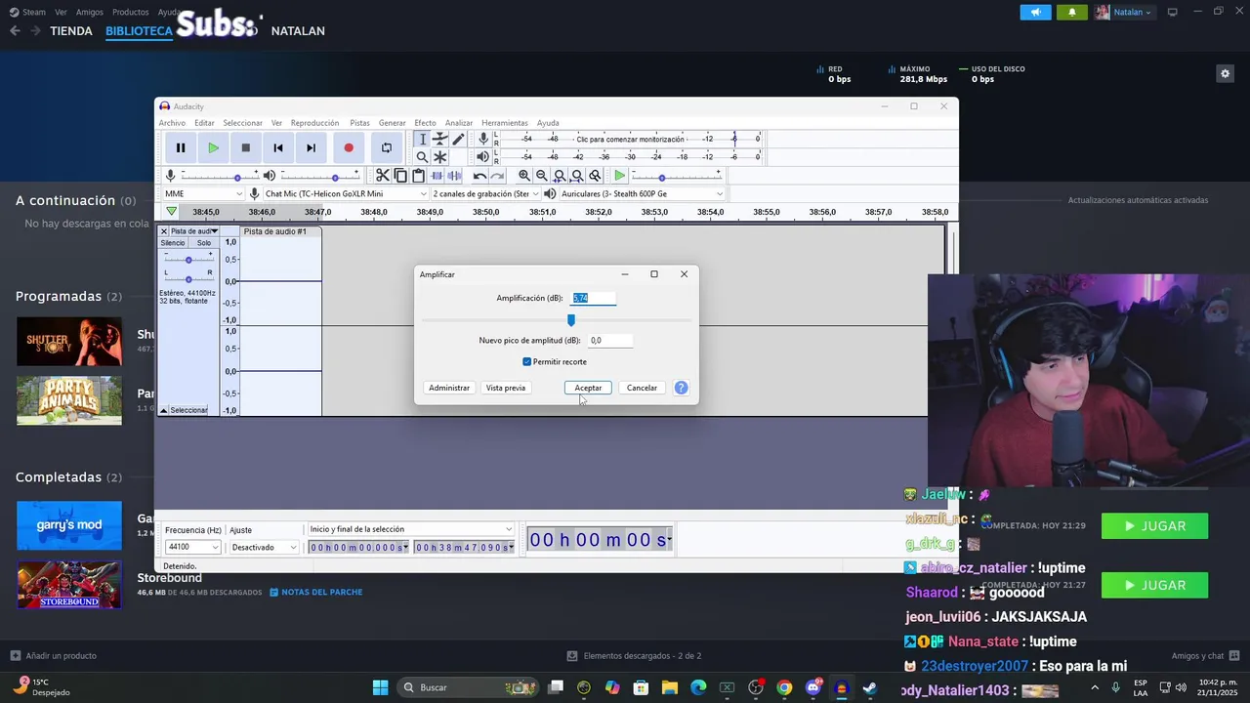Open Amplificar dialog help question mark
This screenshot has width=1250, height=703.
point(682,388)
